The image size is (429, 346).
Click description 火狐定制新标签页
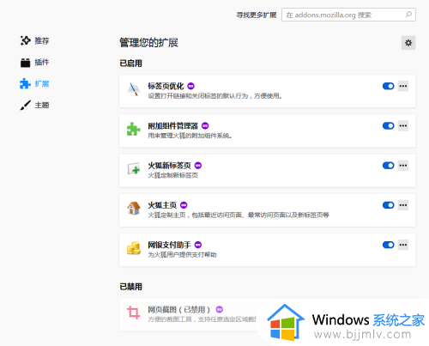[x=172, y=175]
